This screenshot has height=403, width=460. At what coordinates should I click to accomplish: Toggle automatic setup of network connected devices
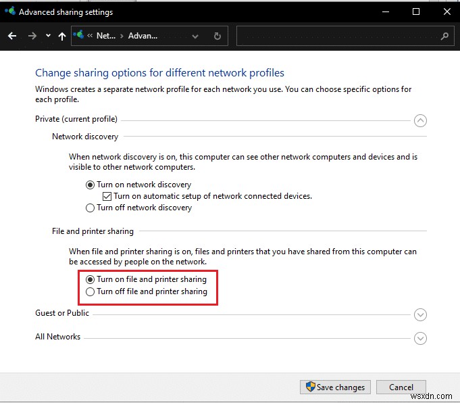(107, 196)
